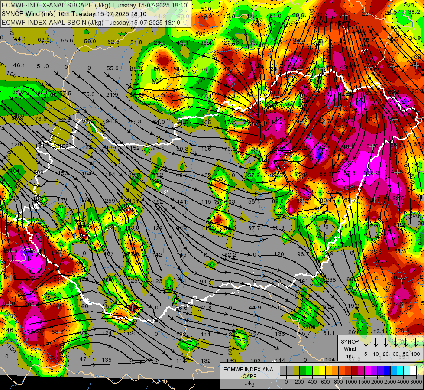Viewport: 424px width, 390px height.
Task: Pick the dark green CAPE legend swatch
Action: click(x=303, y=370)
